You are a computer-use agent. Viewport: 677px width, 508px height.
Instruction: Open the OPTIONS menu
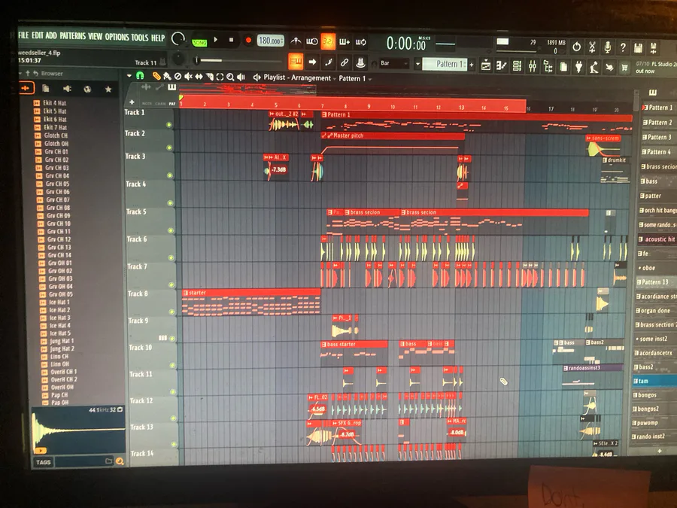tap(117, 37)
